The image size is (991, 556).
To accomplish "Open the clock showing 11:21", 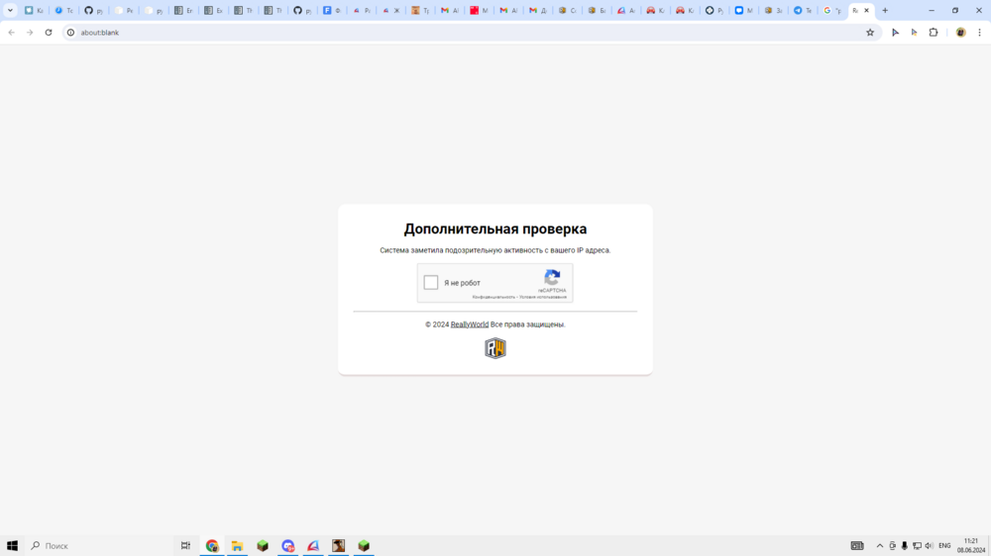I will pyautogui.click(x=971, y=545).
